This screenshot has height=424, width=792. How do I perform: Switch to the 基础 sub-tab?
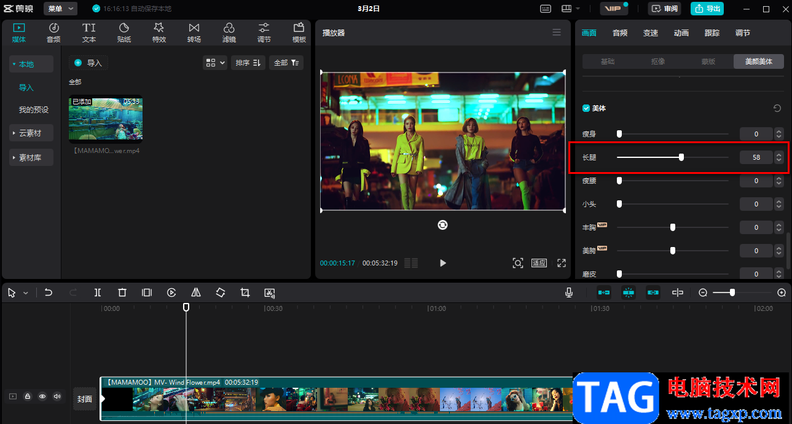click(x=608, y=61)
